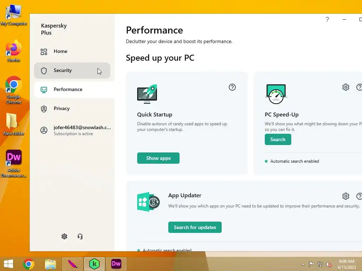Click the PC Speed-Up speedometer illustration
Viewport: 362px width, 271px height.
click(x=276, y=94)
